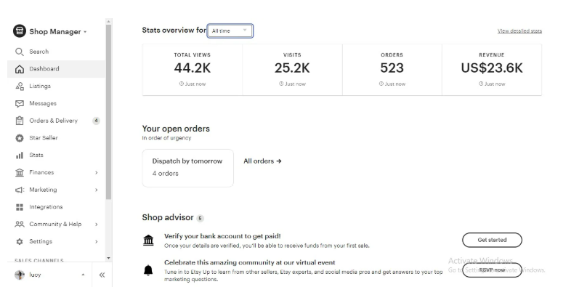Click the RSVP now button
The image size is (587, 287).
click(492, 270)
